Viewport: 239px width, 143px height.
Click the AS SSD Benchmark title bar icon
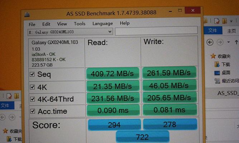27,15
